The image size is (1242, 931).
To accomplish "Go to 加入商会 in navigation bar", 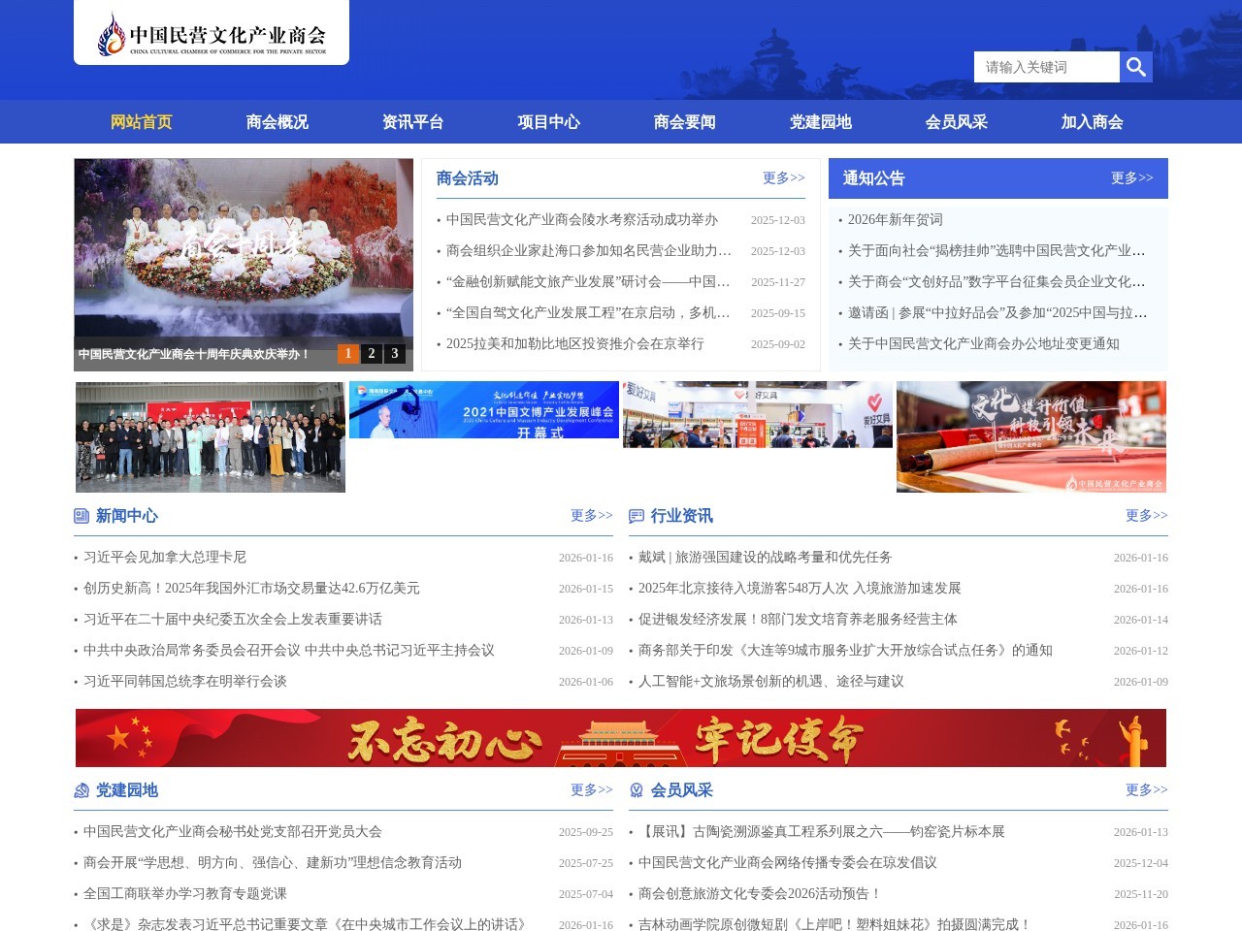I will click(1092, 122).
